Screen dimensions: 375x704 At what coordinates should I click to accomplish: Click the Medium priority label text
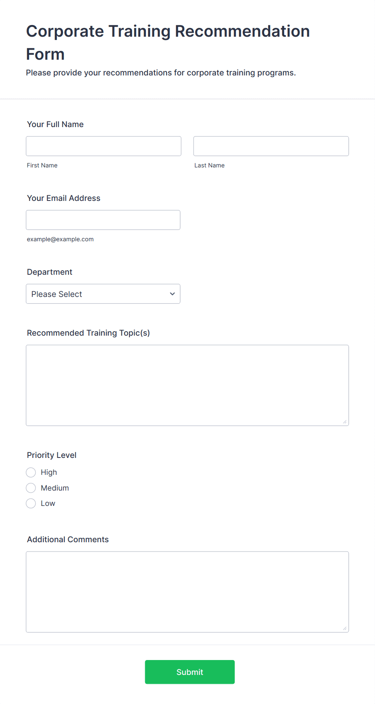tap(55, 488)
